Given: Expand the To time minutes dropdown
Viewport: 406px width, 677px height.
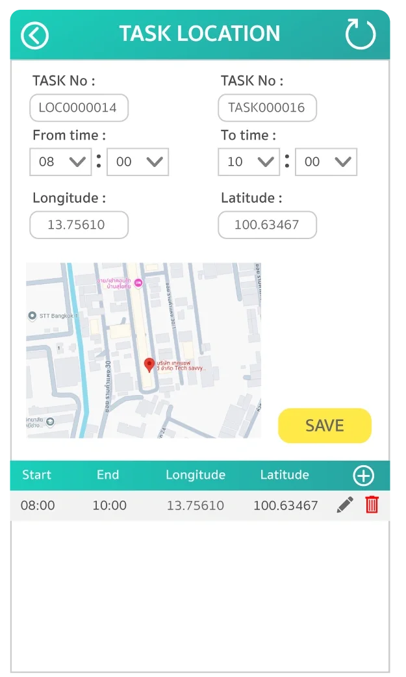Looking at the screenshot, I should pyautogui.click(x=325, y=162).
